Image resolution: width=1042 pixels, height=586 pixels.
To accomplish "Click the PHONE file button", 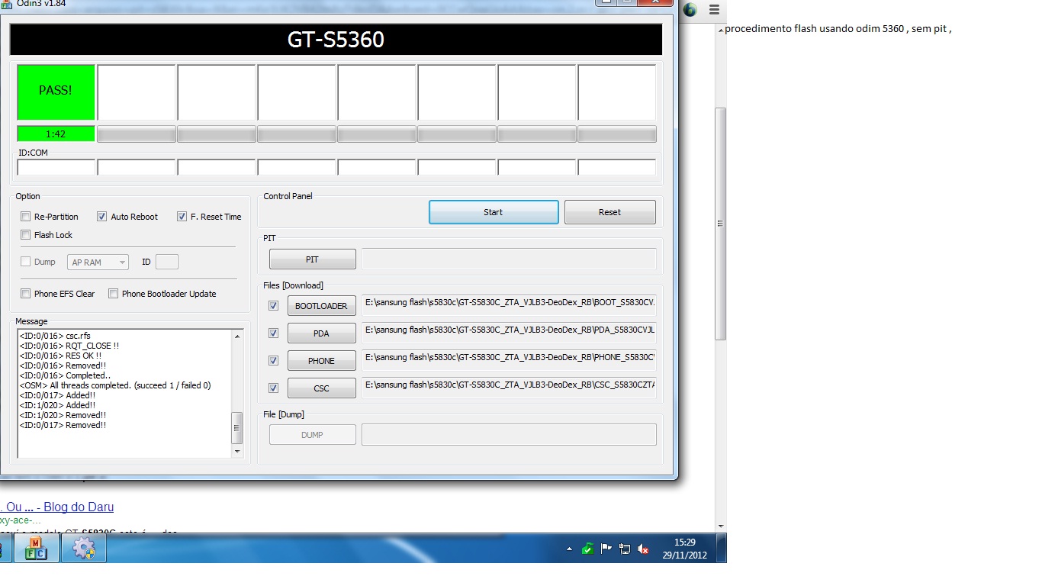I will coord(321,361).
